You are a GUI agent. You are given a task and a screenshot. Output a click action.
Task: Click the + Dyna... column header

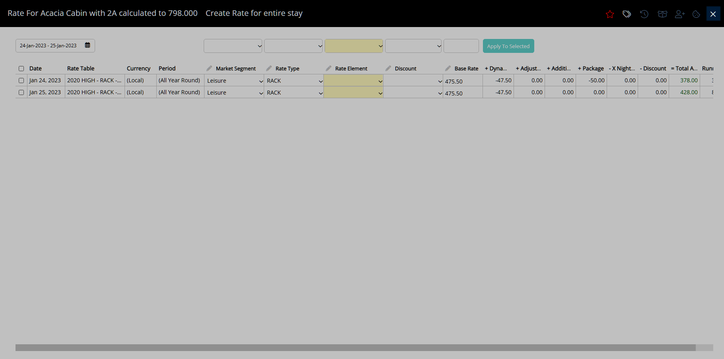tap(496, 68)
